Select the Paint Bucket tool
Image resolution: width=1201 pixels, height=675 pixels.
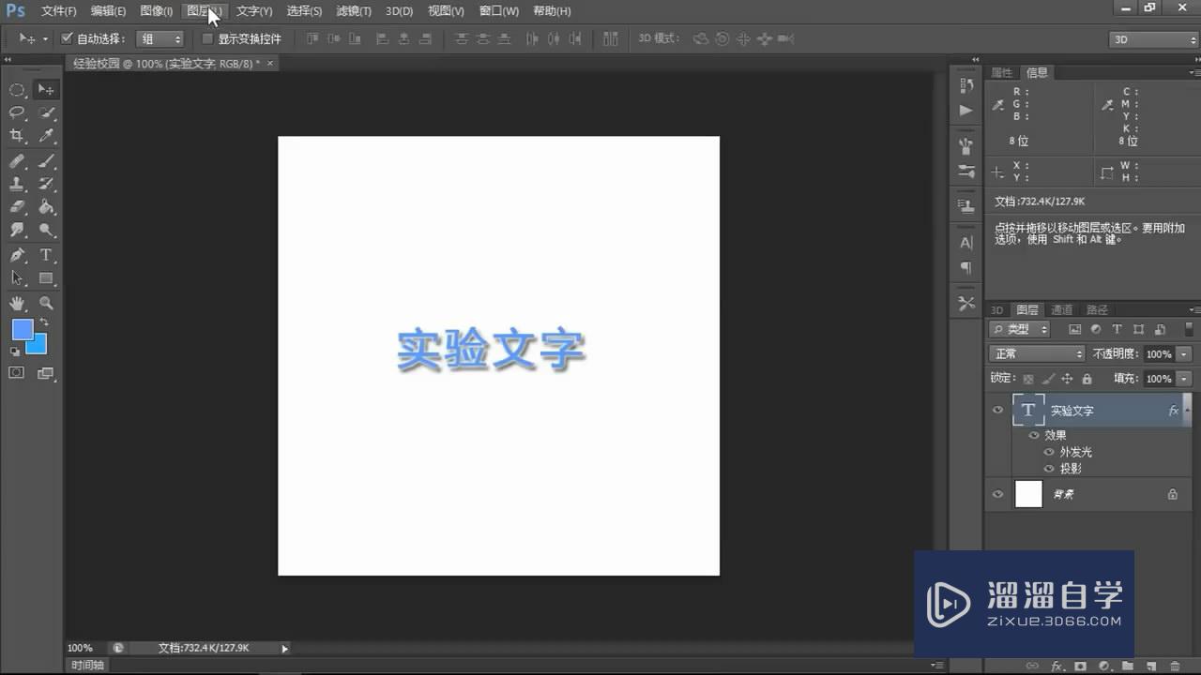[x=46, y=207]
